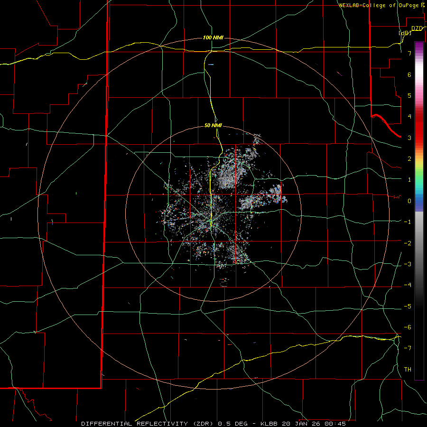Click the color scale label -4
Viewport: 427px width, 427px height.
click(x=408, y=285)
